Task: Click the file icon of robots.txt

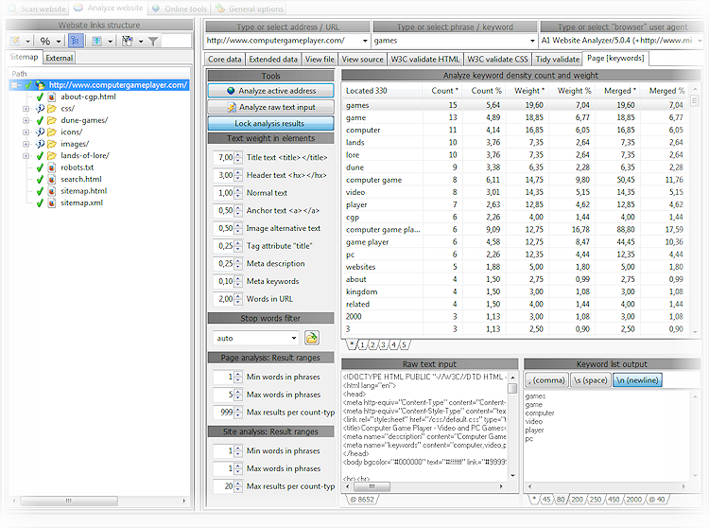Action: click(x=52, y=167)
